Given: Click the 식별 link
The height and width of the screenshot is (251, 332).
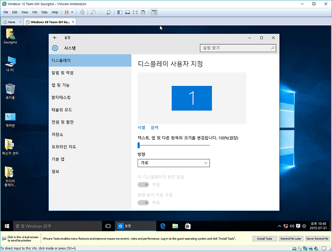Looking at the screenshot, I should [142, 127].
